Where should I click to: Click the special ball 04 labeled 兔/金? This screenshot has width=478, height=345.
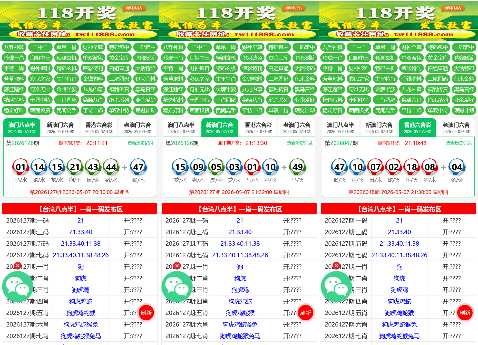[457, 167]
